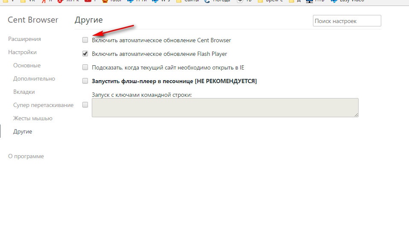
Task: Open Настройки in the sidebar
Action: point(22,52)
